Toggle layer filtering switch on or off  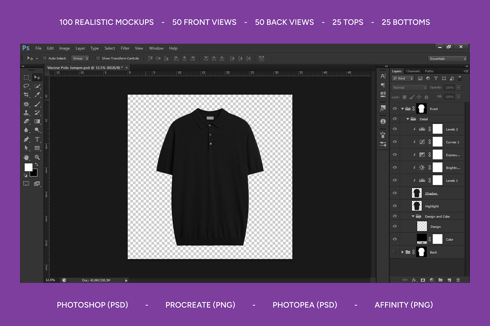point(460,78)
